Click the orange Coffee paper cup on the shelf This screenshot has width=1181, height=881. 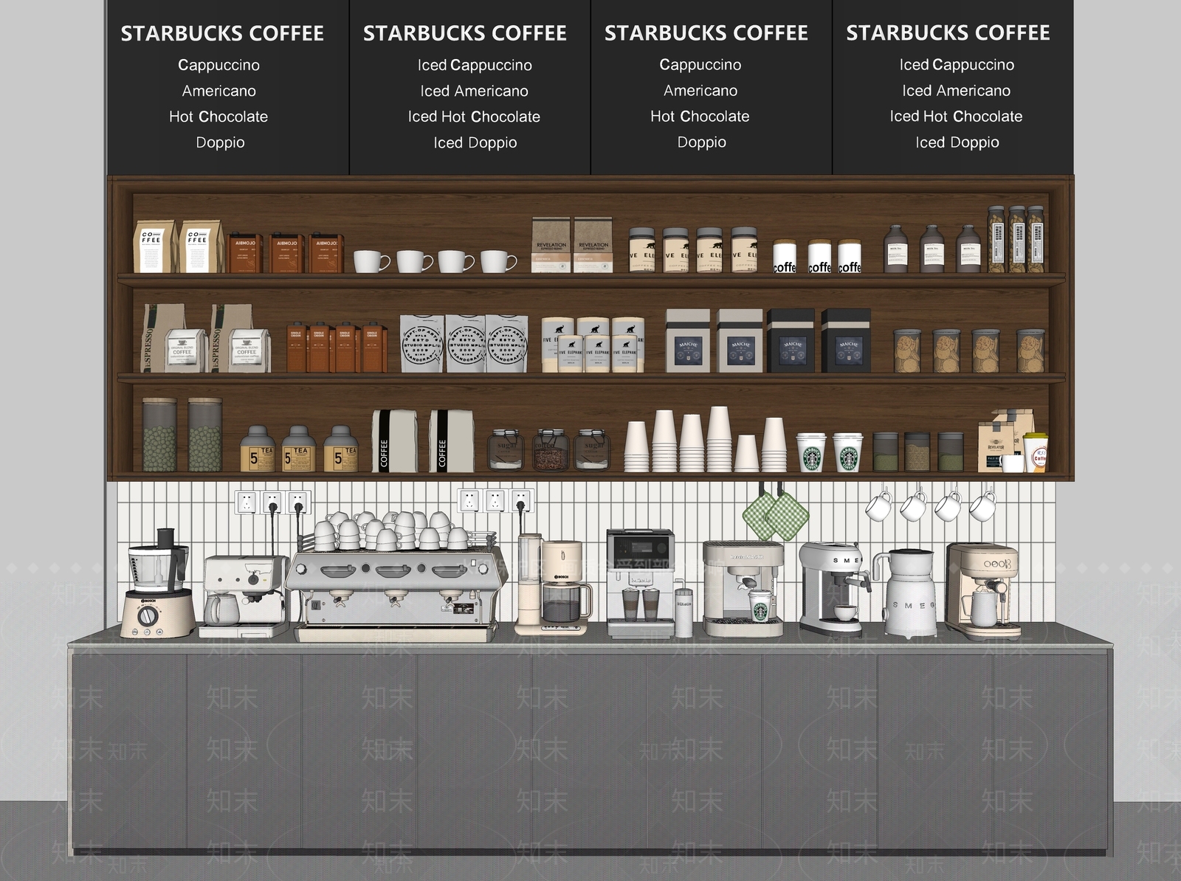point(1036,452)
